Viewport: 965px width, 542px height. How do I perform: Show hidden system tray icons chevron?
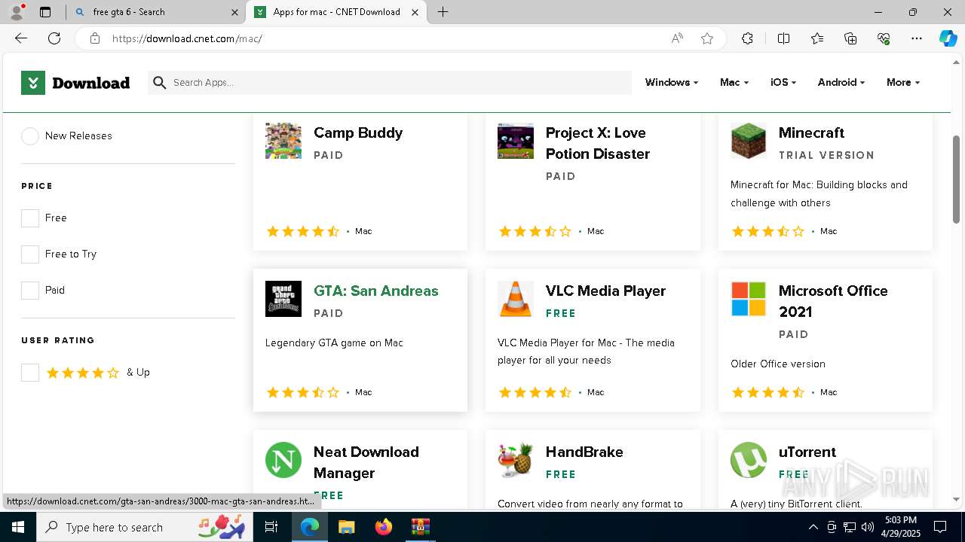tap(813, 527)
